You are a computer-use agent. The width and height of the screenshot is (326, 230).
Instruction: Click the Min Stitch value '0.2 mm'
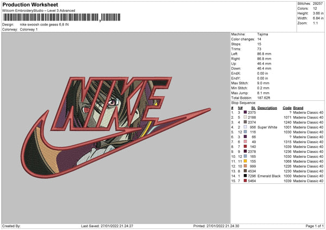coord(263,88)
